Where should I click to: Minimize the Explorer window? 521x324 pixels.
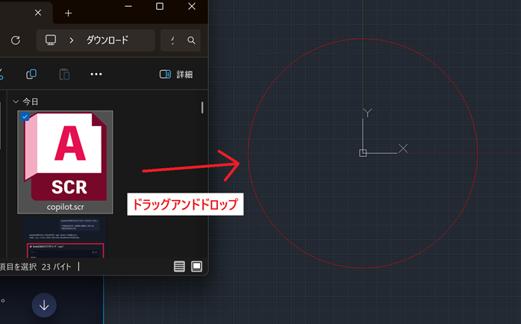tap(128, 6)
